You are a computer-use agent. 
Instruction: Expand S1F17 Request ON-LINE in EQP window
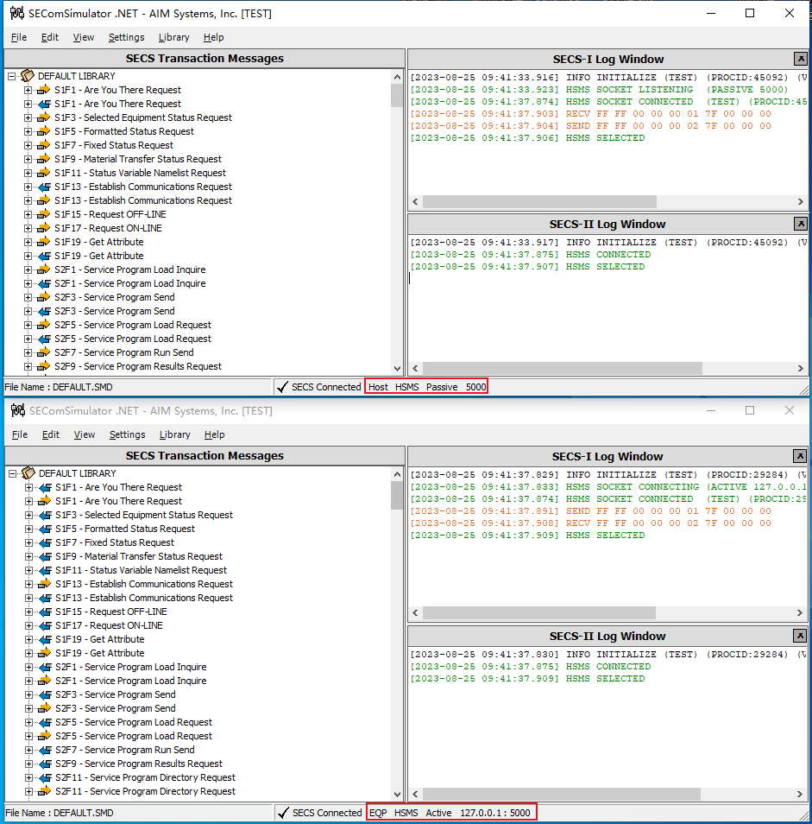(28, 625)
